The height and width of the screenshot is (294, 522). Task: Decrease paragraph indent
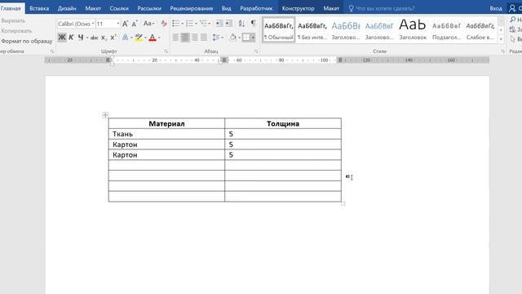coord(219,24)
